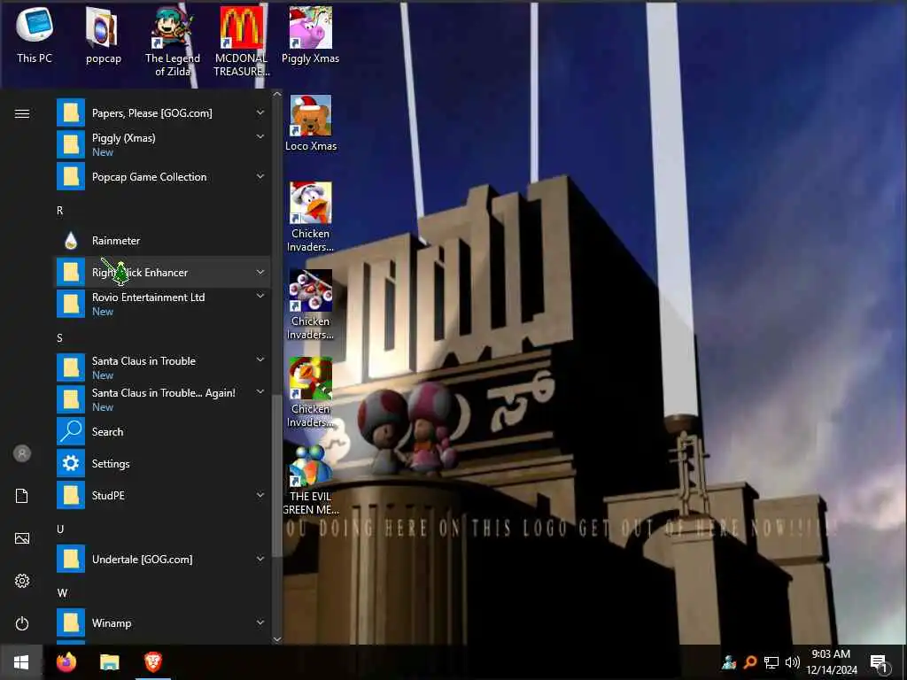Screen dimensions: 907x680
Task: Open Settings in the app list
Action: pyautogui.click(x=163, y=464)
